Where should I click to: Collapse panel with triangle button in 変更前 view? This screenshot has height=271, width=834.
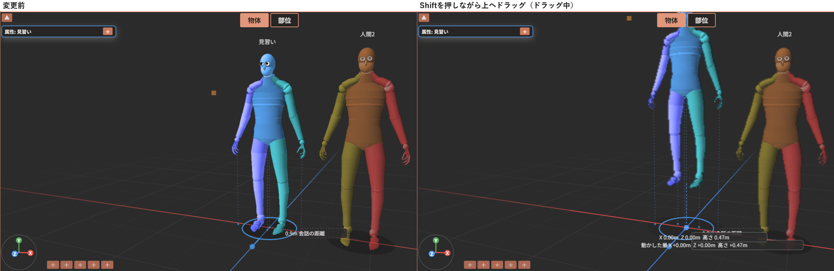7,18
